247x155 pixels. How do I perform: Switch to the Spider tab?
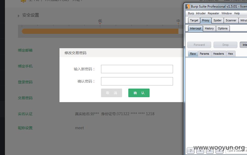[217, 20]
